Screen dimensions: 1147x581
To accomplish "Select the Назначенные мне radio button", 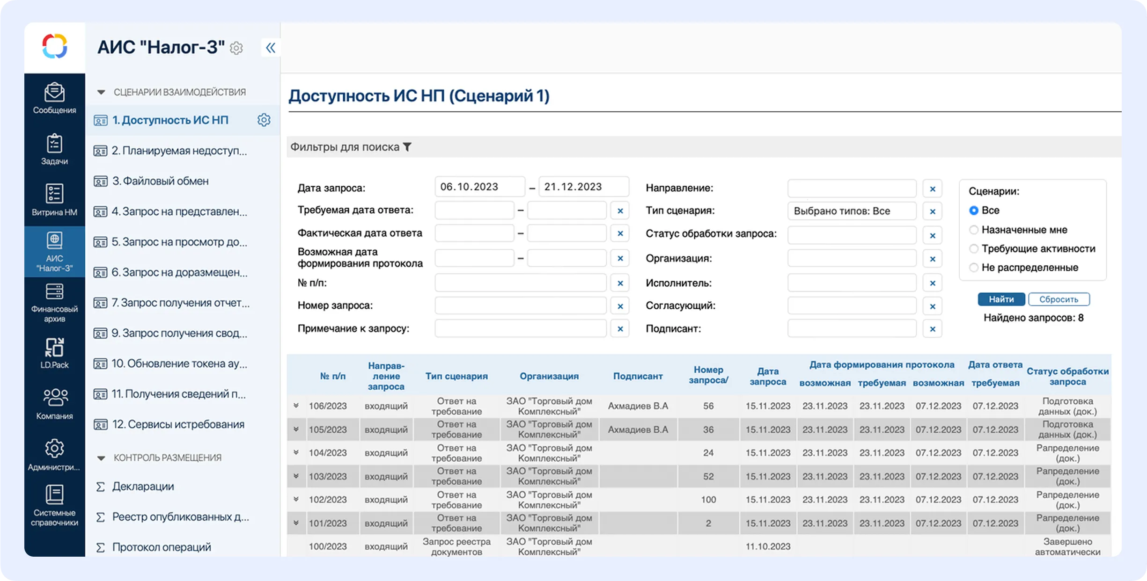I will click(975, 229).
